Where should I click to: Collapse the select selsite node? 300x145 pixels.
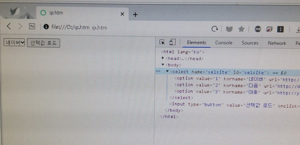tap(167, 71)
